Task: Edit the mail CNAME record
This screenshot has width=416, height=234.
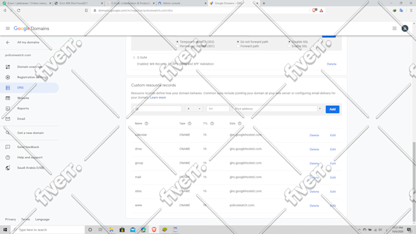Action: point(333,177)
